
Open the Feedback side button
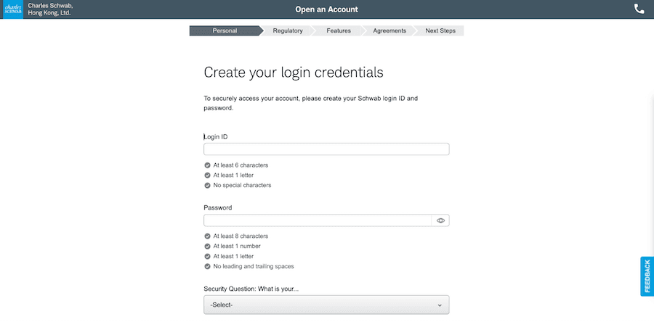(647, 276)
